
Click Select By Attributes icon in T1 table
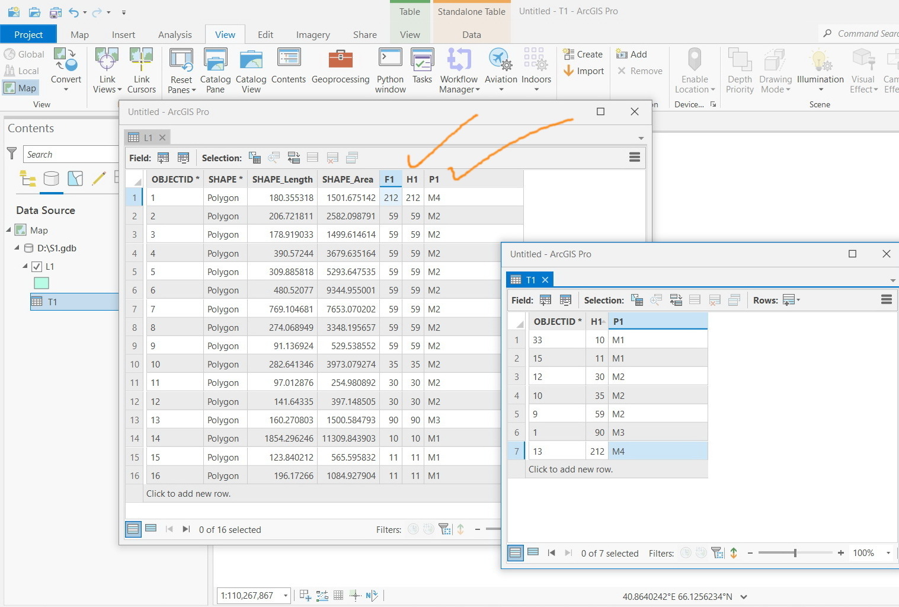click(637, 300)
